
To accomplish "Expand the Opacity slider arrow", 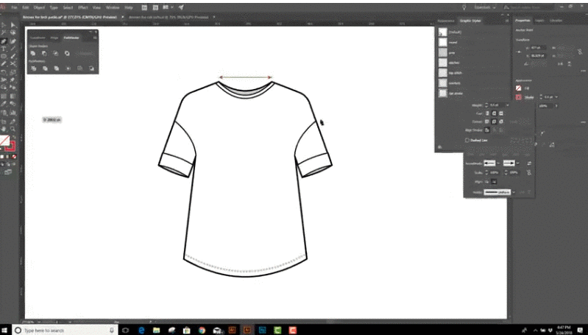I will coord(556,106).
